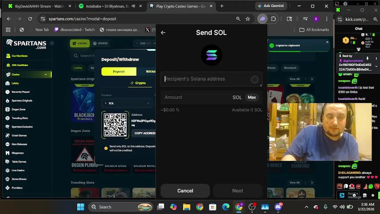
Task: Bookmark this page with star icon
Action: point(248,19)
